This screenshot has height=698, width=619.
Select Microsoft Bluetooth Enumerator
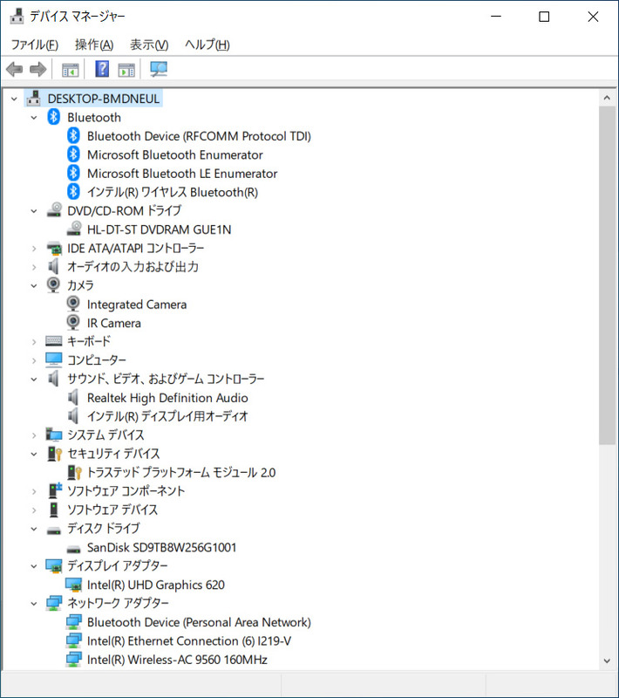pos(174,154)
